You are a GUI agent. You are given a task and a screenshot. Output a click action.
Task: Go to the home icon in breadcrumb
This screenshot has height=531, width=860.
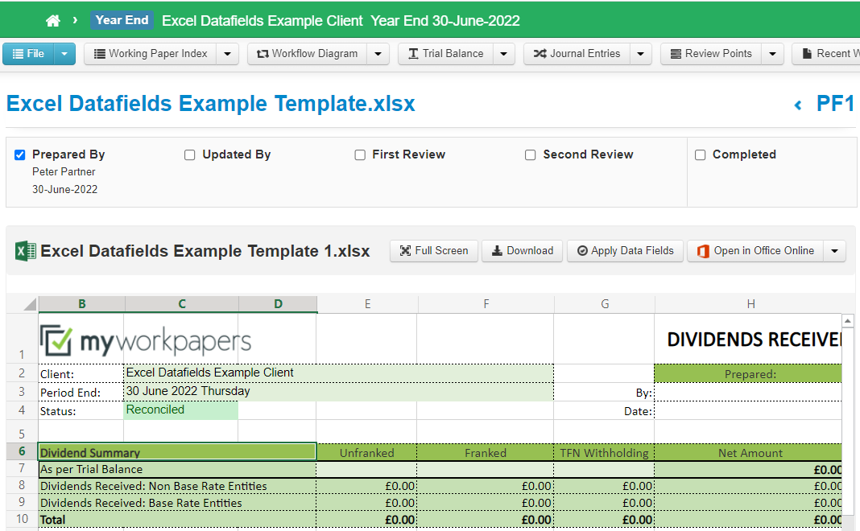52,21
